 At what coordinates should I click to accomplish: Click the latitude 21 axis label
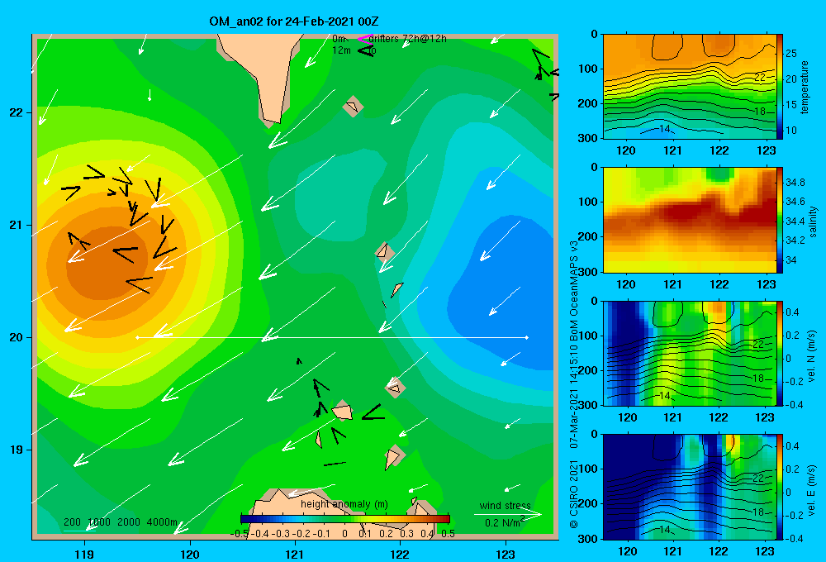click(x=16, y=225)
